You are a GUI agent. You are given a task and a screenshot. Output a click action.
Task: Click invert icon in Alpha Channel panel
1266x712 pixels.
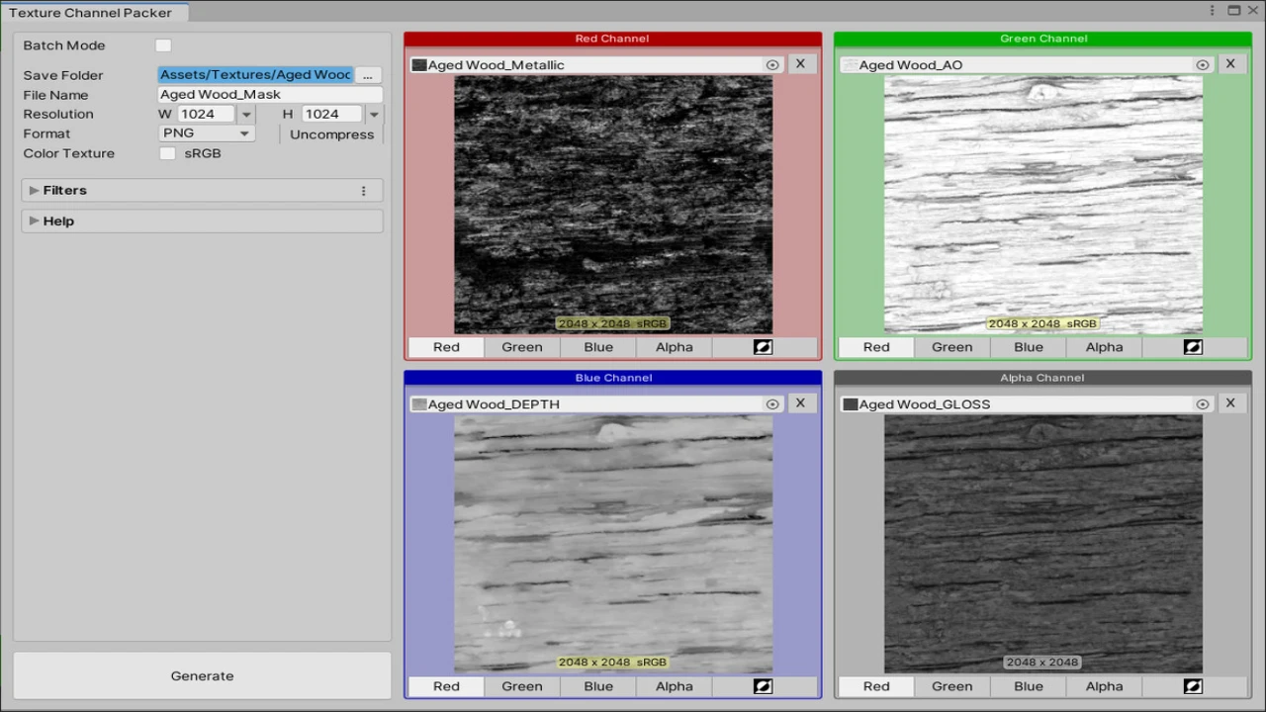pyautogui.click(x=1193, y=686)
